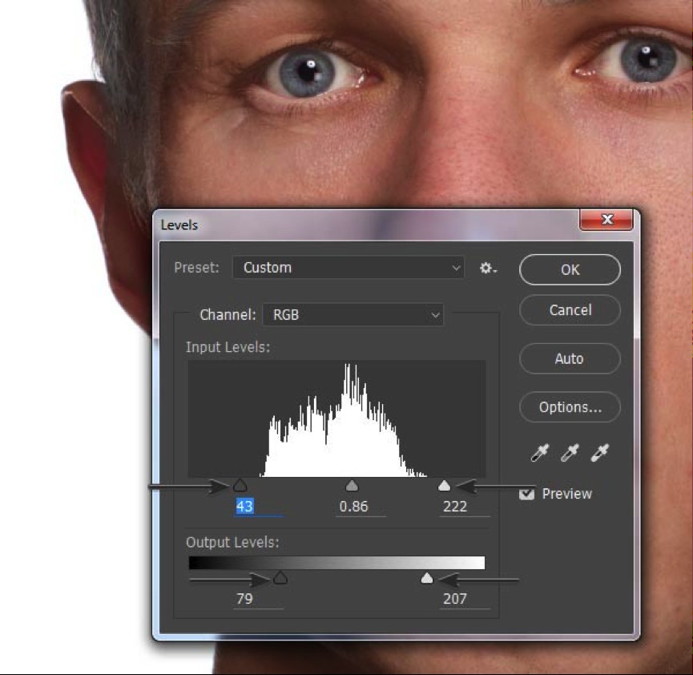Click the OK button
Screen dimensions: 693x675
point(570,269)
